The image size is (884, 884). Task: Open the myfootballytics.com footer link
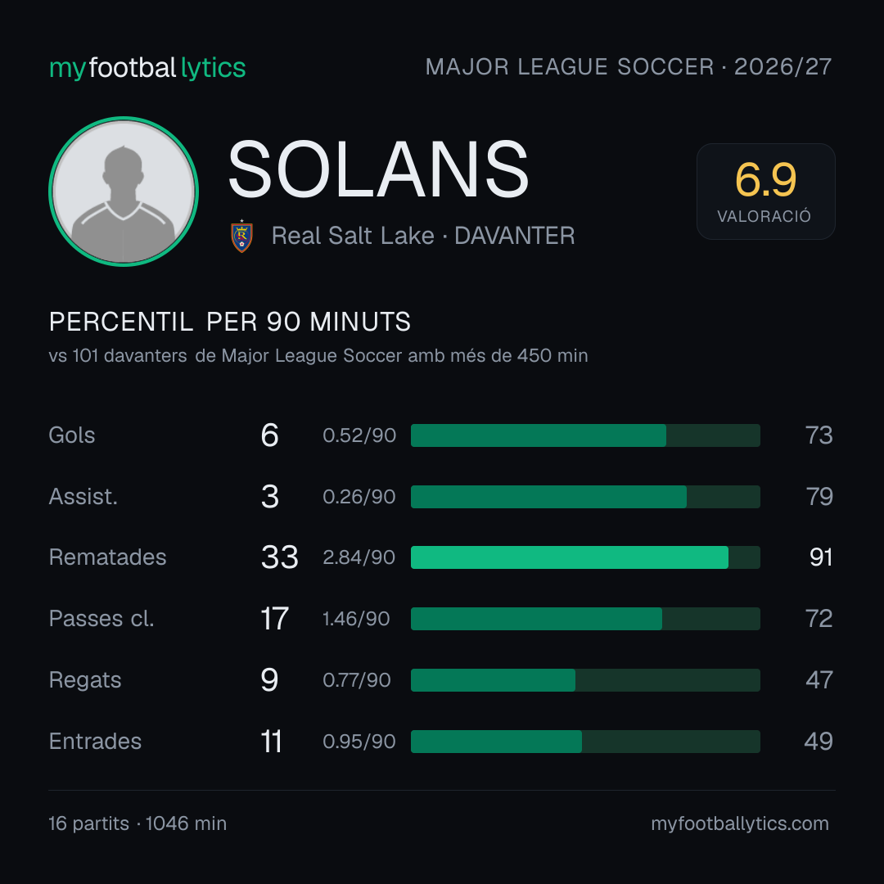tap(740, 823)
